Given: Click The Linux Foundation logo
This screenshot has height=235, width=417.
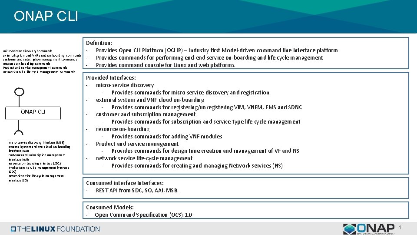Looking at the screenshot, I should [55, 229].
